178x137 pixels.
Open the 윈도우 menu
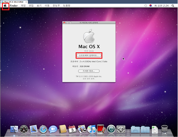coord(56,6)
